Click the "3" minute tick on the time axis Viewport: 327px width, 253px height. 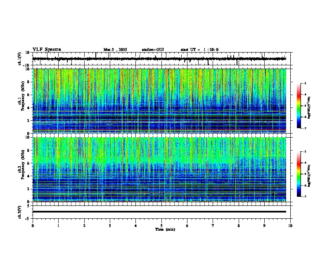coord(110,226)
